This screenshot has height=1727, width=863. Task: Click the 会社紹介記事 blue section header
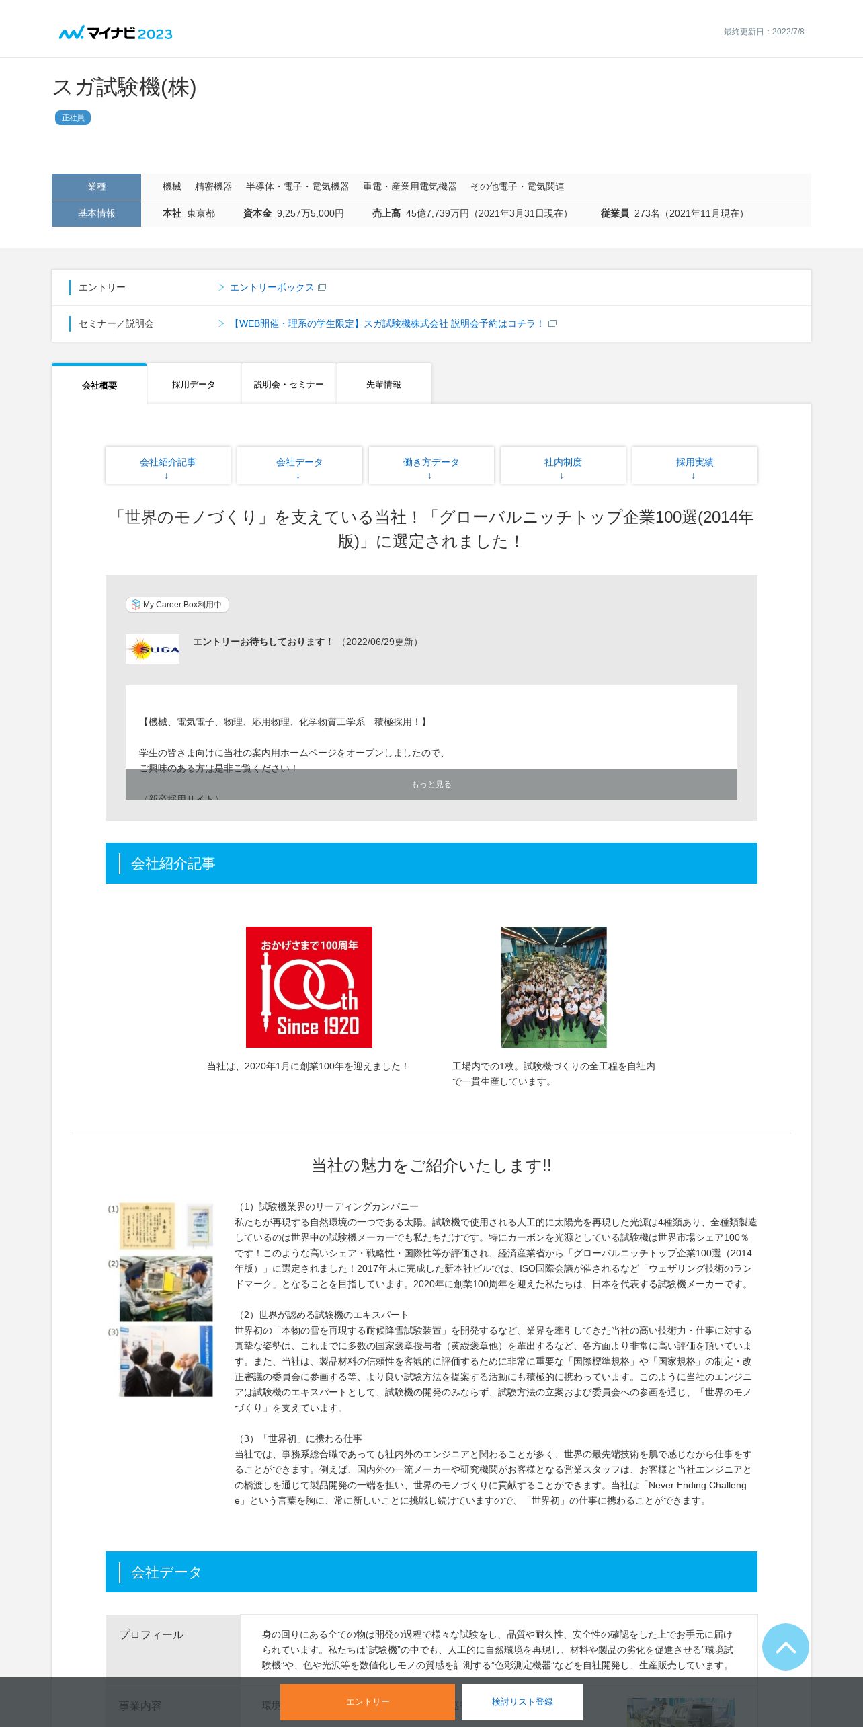pyautogui.click(x=431, y=863)
